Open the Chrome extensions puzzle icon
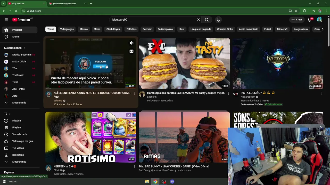Viewport: 330px width, 185px height. tap(305, 11)
